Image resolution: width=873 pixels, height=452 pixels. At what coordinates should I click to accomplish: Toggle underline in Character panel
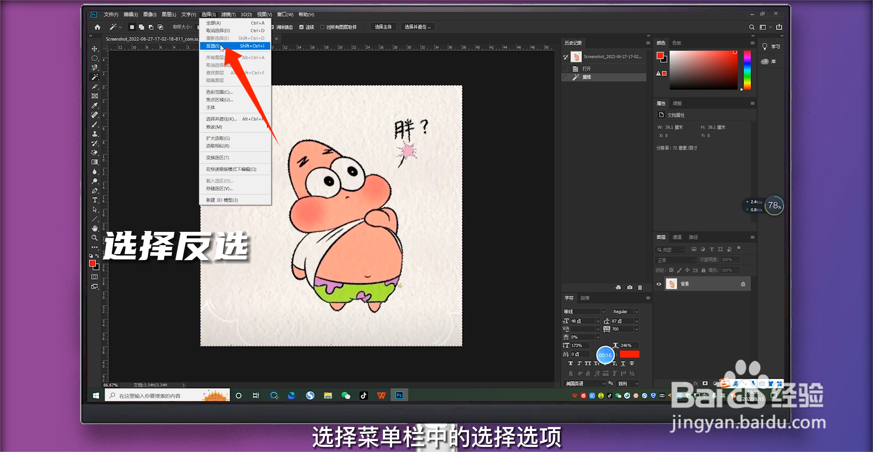tap(623, 364)
